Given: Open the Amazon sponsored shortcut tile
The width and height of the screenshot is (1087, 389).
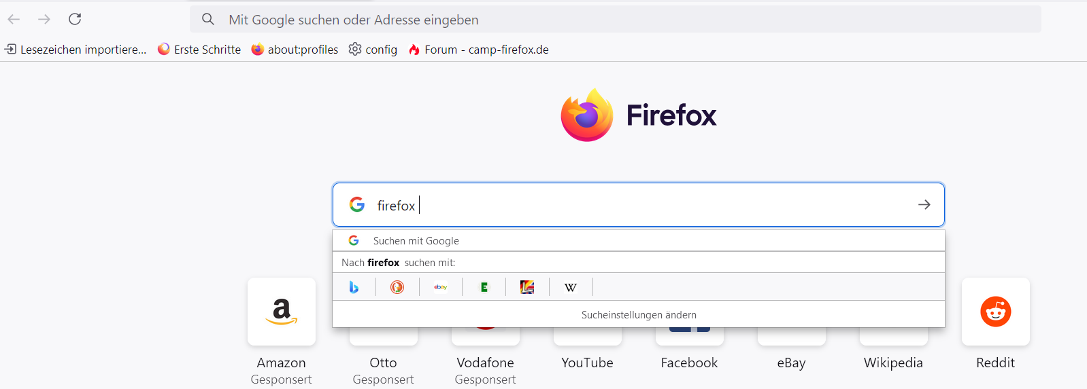Looking at the screenshot, I should coord(281,312).
